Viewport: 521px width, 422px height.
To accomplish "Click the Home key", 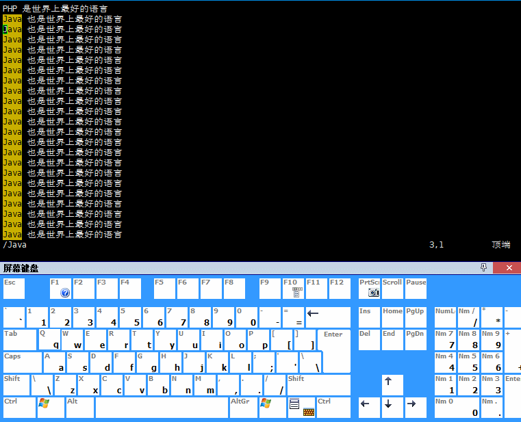I will pos(392,317).
